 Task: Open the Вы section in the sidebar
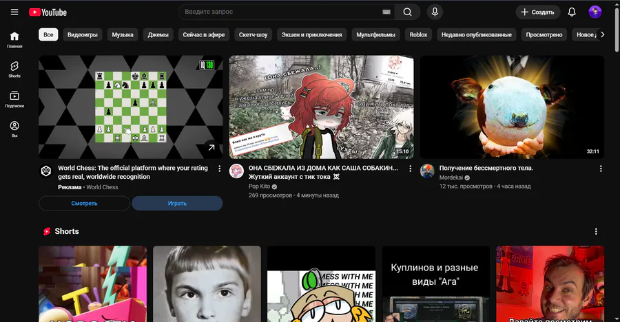pyautogui.click(x=14, y=129)
